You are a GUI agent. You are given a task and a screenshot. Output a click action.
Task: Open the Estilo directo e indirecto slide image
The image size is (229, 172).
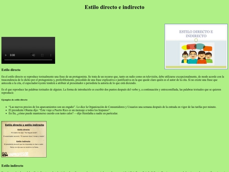coord(196,47)
